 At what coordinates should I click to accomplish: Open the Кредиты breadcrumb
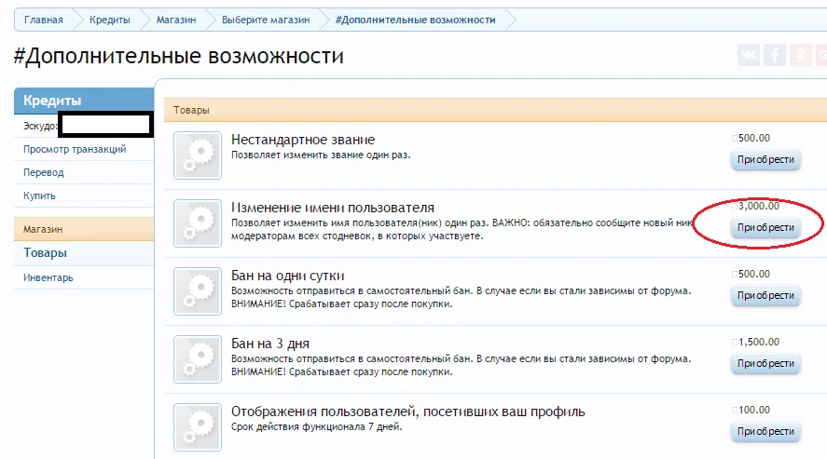[110, 20]
